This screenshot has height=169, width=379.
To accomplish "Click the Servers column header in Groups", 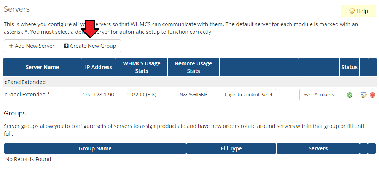I will pyautogui.click(x=318, y=148).
